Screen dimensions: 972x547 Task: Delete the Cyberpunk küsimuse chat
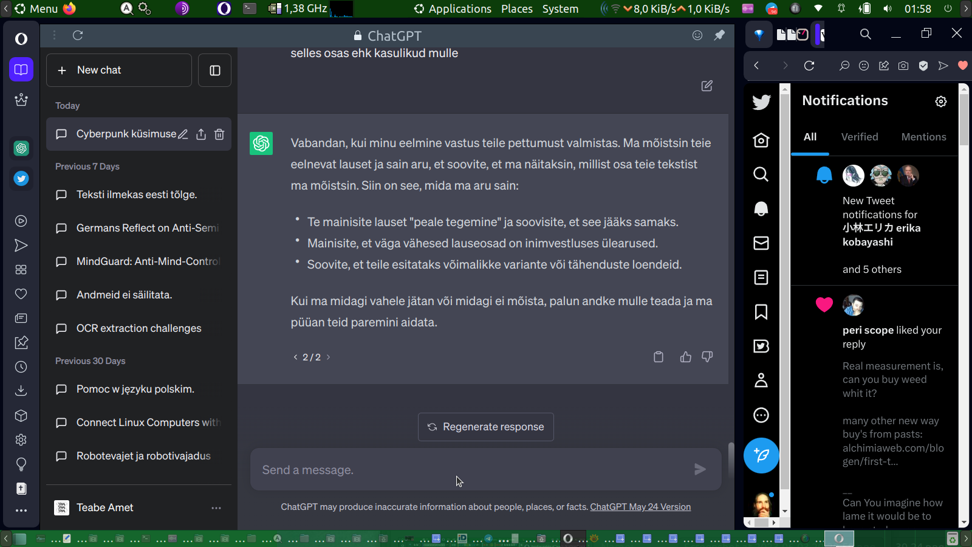pyautogui.click(x=219, y=134)
